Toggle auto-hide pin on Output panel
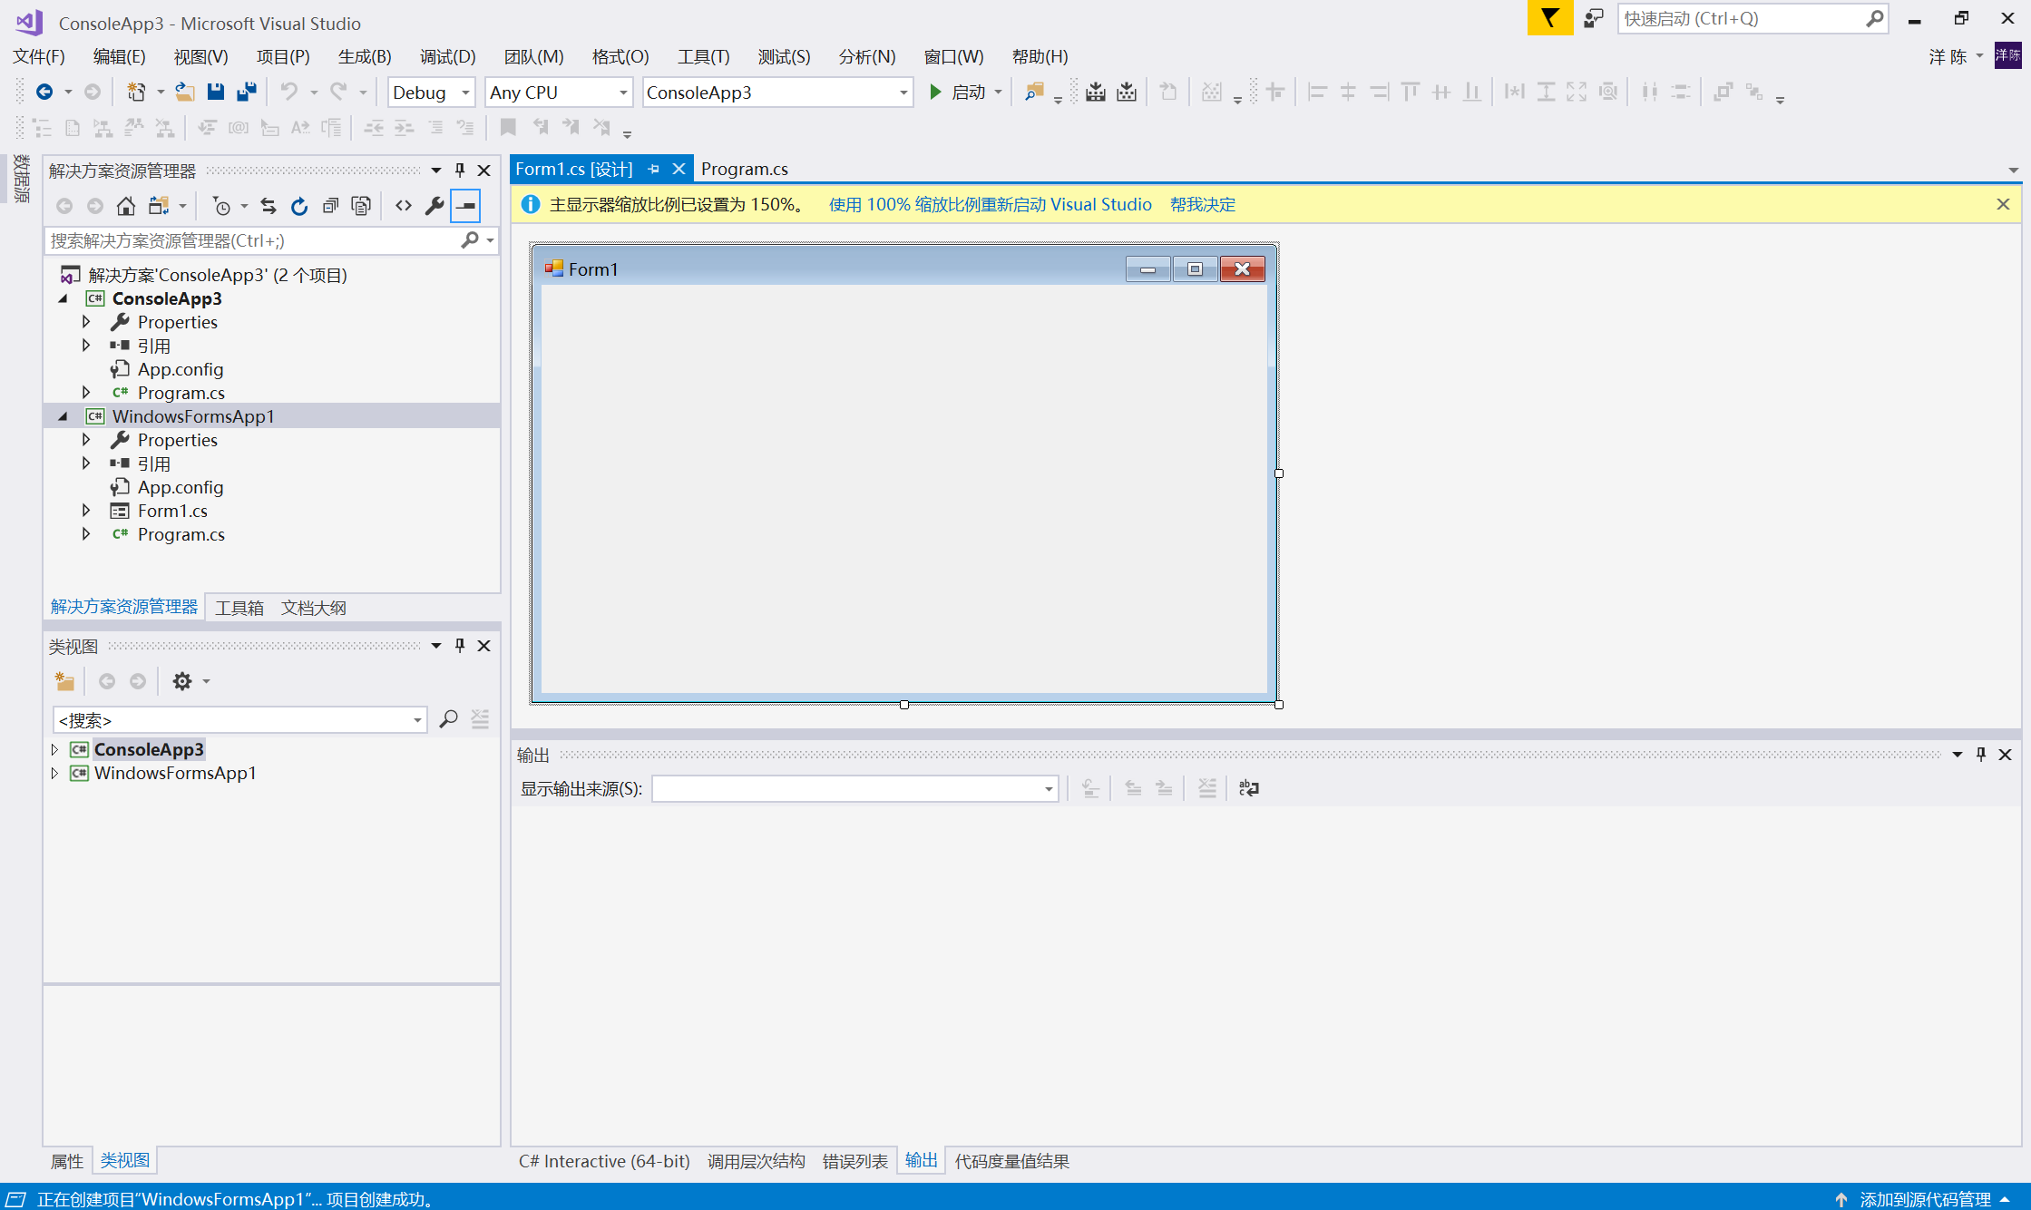Image resolution: width=2031 pixels, height=1210 pixels. [1981, 755]
